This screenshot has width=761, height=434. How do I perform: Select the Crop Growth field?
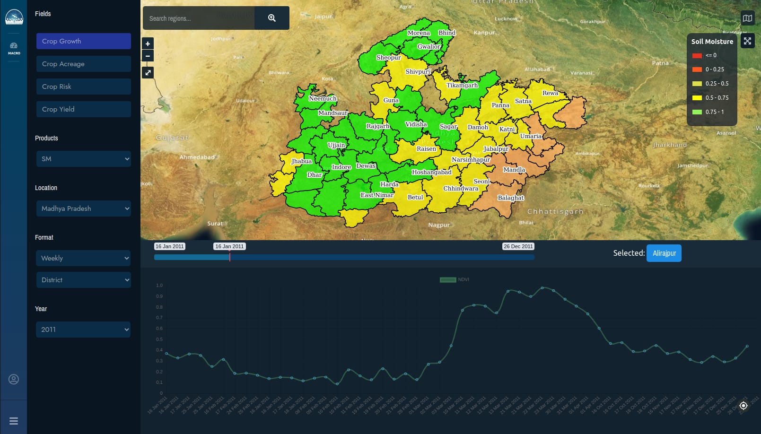tap(83, 41)
